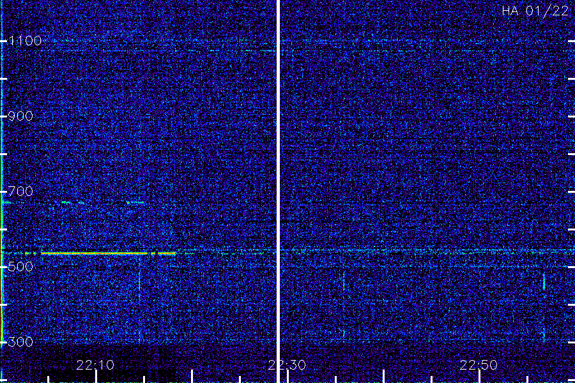Click the 1100 frequency axis label
575x383 pixels.
(x=25, y=40)
